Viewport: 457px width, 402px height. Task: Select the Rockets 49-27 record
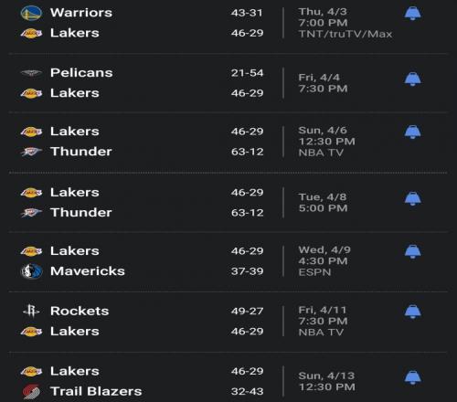[247, 311]
